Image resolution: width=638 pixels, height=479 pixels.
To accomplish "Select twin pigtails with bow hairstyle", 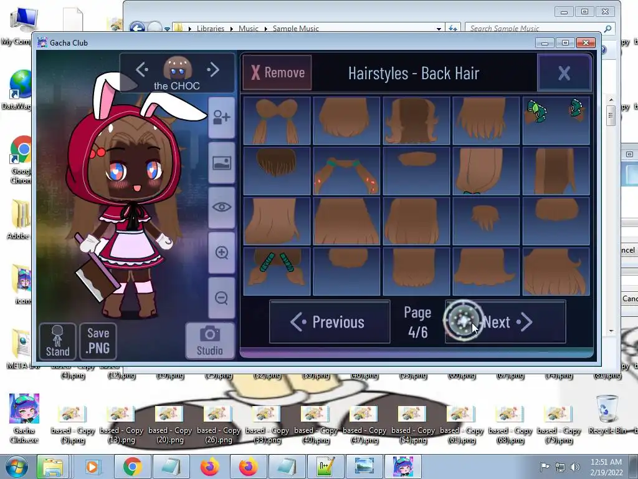I will (277, 121).
